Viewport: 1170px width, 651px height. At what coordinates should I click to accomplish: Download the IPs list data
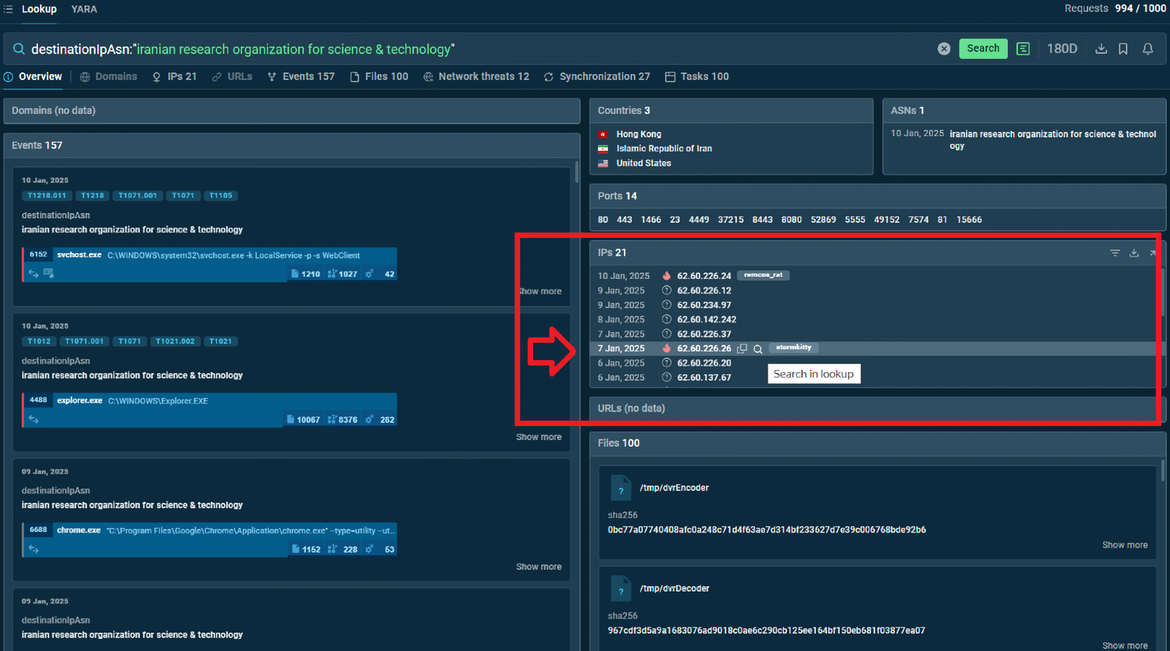1134,252
